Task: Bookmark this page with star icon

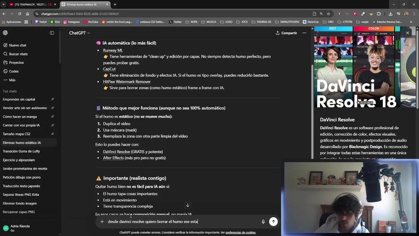Action: [x=328, y=14]
